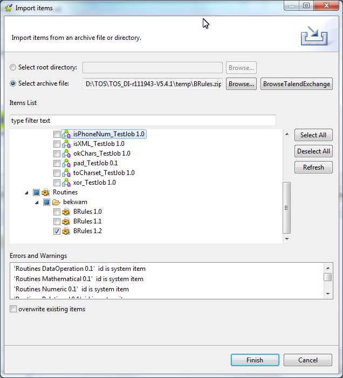This screenshot has width=343, height=378.
Task: Click the job icon beside isXML_TestJob 1.0
Action: tap(66, 144)
